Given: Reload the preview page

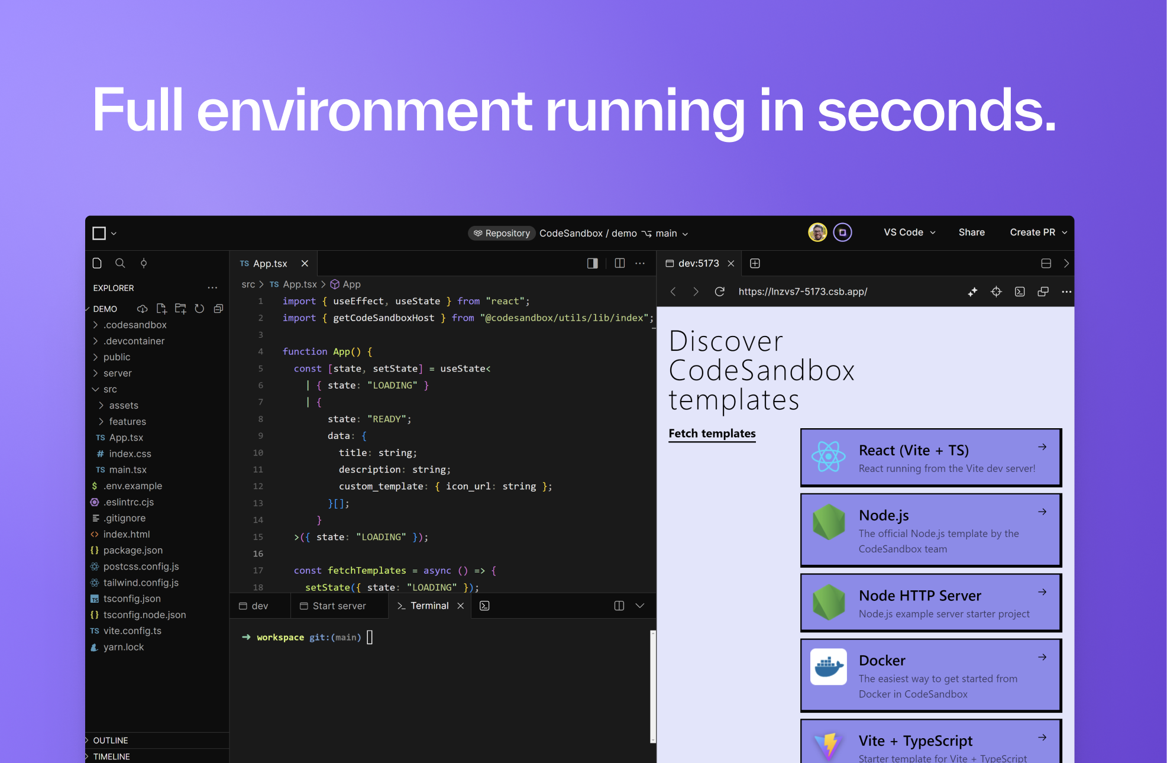Looking at the screenshot, I should (719, 292).
